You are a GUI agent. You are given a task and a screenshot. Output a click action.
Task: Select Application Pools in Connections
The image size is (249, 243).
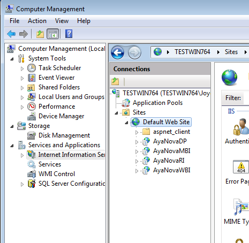point(157,103)
